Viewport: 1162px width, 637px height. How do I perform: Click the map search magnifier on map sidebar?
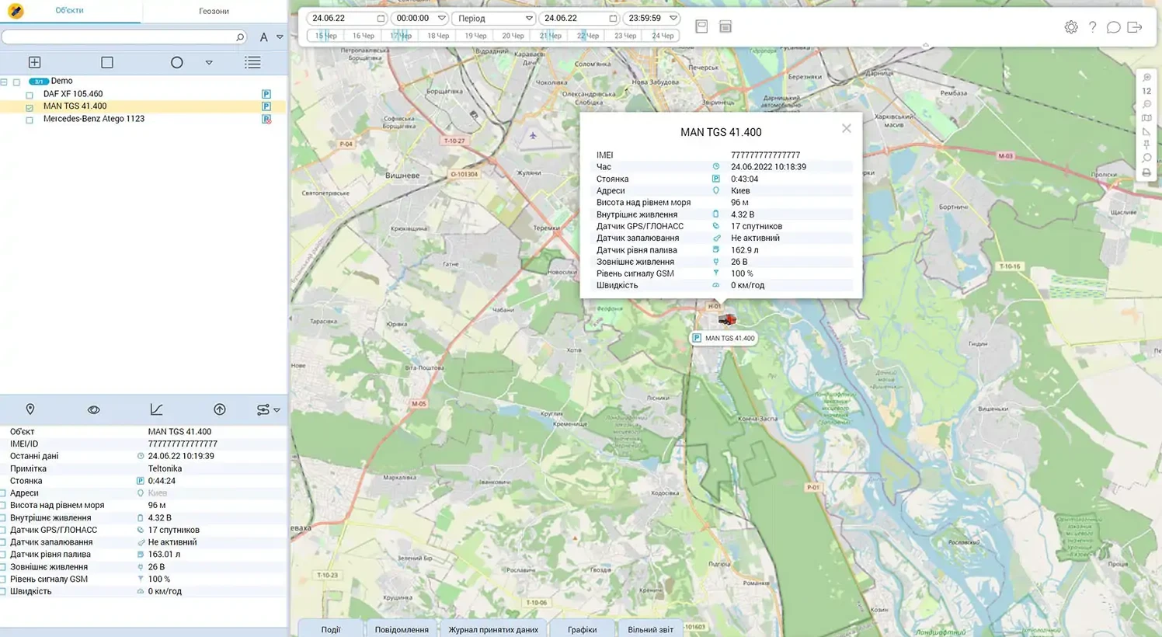pyautogui.click(x=1147, y=158)
